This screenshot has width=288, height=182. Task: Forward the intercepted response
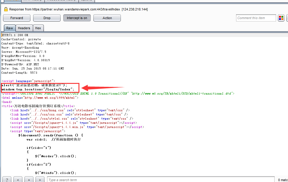coord(17,18)
